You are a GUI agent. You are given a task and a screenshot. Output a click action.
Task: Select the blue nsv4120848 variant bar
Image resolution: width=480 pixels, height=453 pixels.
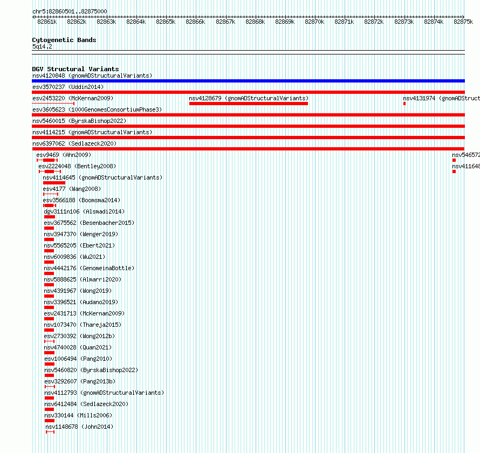(x=248, y=81)
